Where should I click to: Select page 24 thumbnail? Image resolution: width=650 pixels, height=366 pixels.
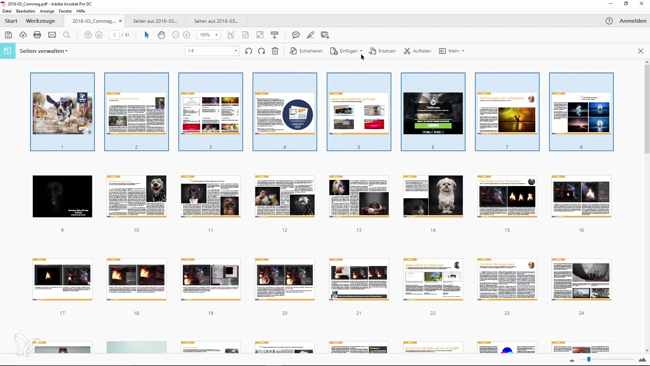[x=581, y=279]
